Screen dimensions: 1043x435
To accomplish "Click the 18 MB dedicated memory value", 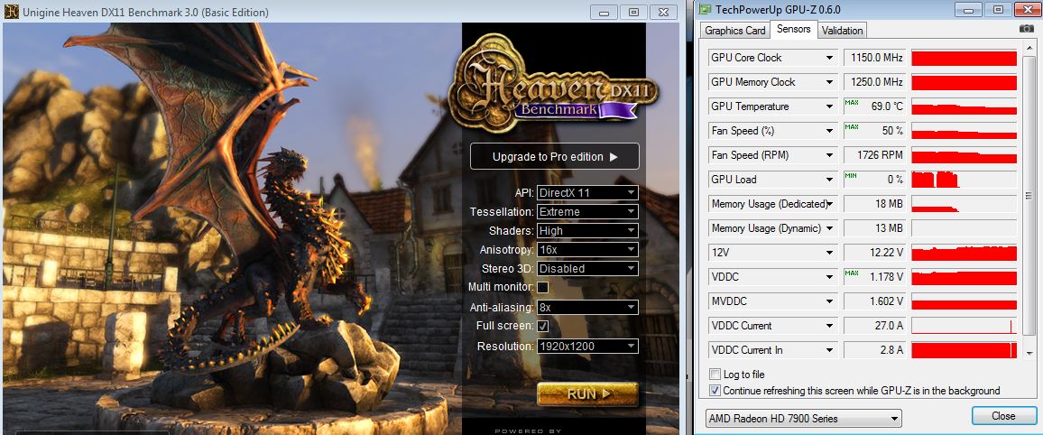I will click(874, 204).
